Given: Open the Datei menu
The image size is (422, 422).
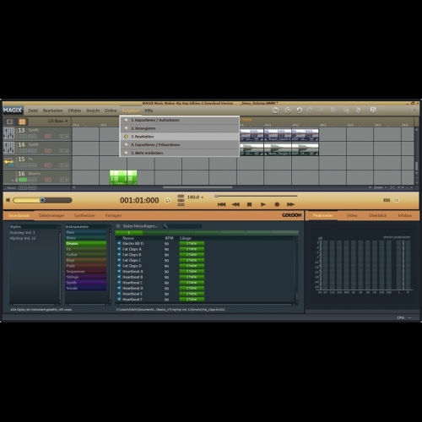Looking at the screenshot, I should (x=33, y=111).
